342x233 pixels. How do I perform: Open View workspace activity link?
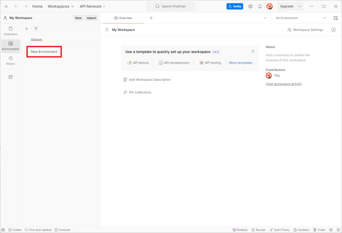click(284, 84)
